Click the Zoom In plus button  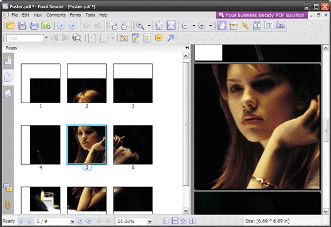click(201, 26)
